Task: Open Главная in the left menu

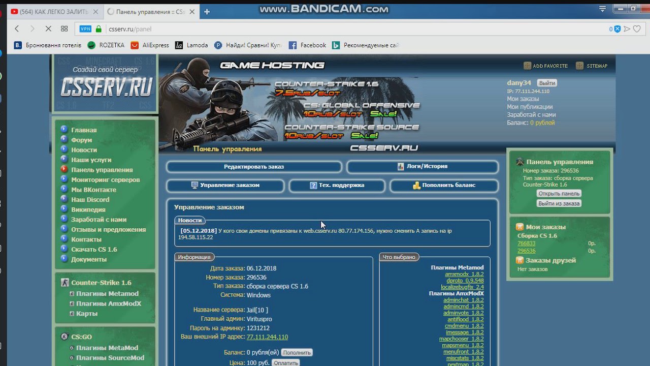Action: pyautogui.click(x=84, y=130)
